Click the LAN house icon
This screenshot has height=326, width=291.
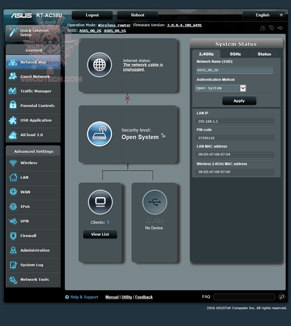[x=13, y=177]
